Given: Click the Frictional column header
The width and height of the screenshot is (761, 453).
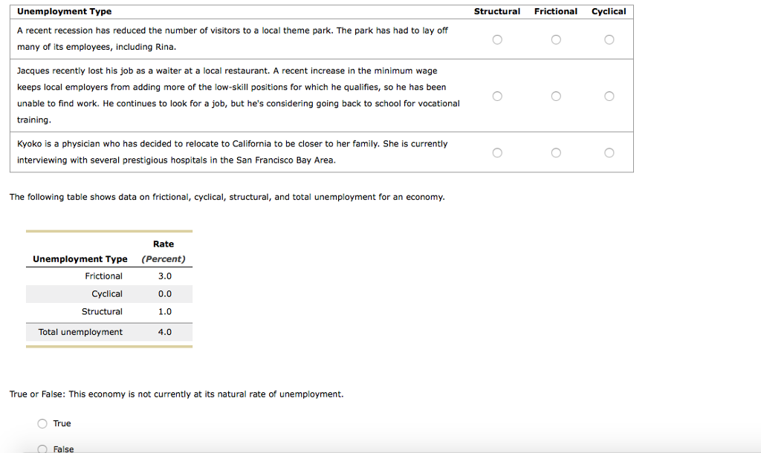Looking at the screenshot, I should pyautogui.click(x=555, y=11).
